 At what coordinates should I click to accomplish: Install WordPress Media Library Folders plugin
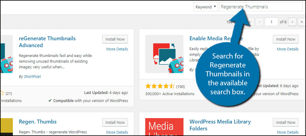tap(285, 122)
